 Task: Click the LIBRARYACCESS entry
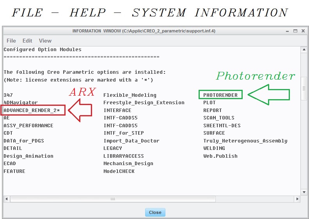coord(124,156)
